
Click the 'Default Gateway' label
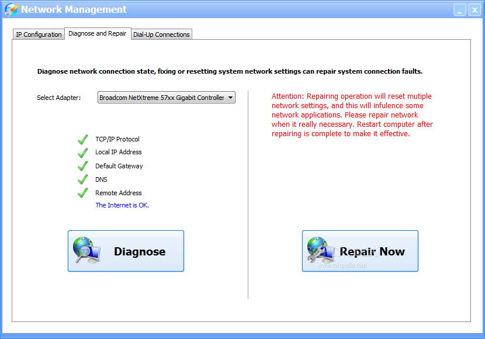pos(119,166)
